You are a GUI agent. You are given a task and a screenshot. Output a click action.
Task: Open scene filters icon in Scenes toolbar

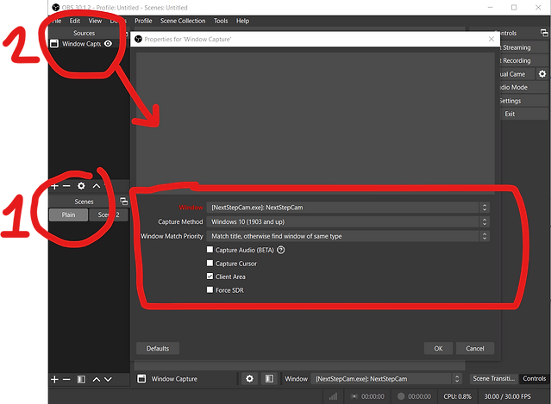[81, 379]
